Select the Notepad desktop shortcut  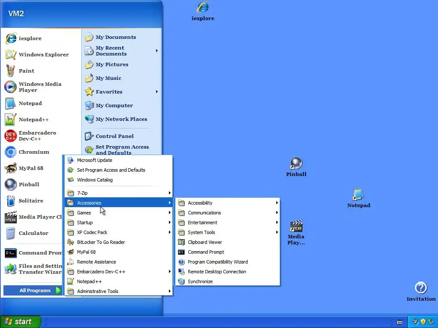coord(359,198)
